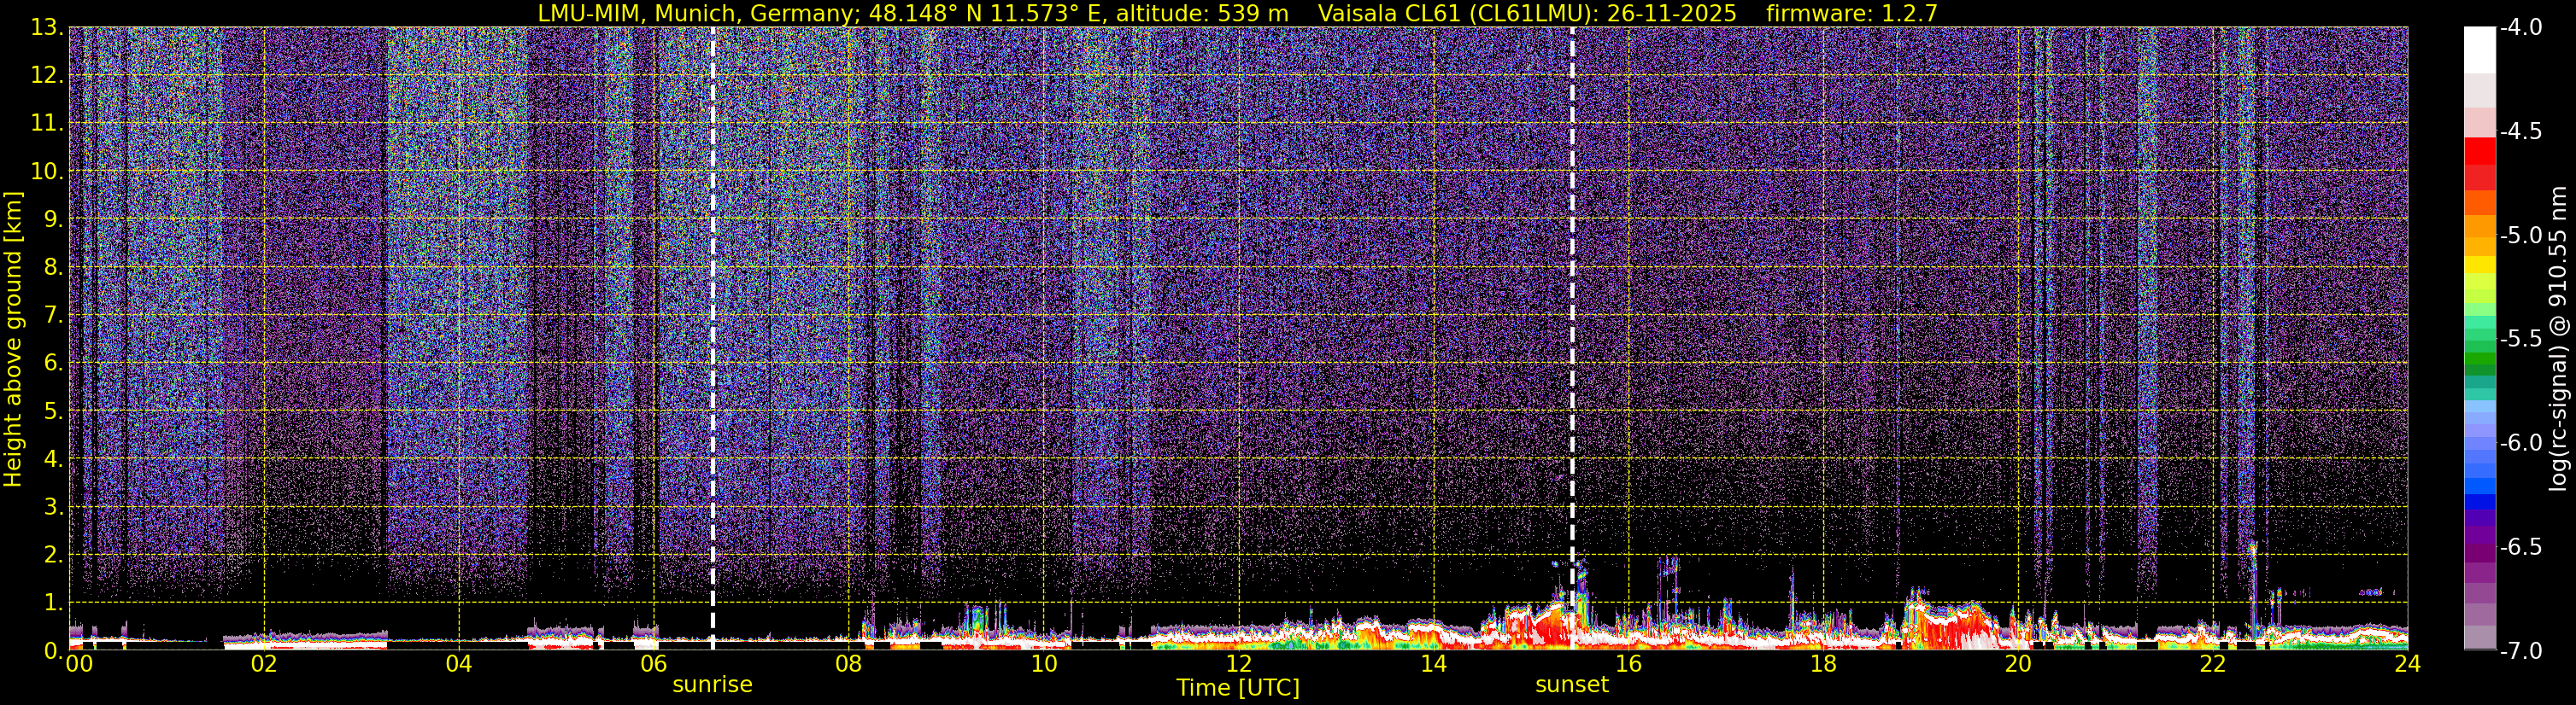Screen dimensions: 2576x705
Task: Click the 04 tick label on the time axis
Action: click(458, 664)
